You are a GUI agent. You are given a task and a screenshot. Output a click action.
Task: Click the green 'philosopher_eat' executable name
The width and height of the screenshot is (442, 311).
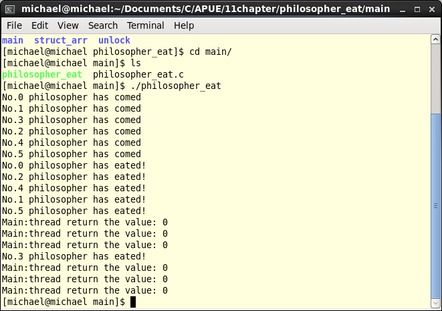click(x=42, y=75)
